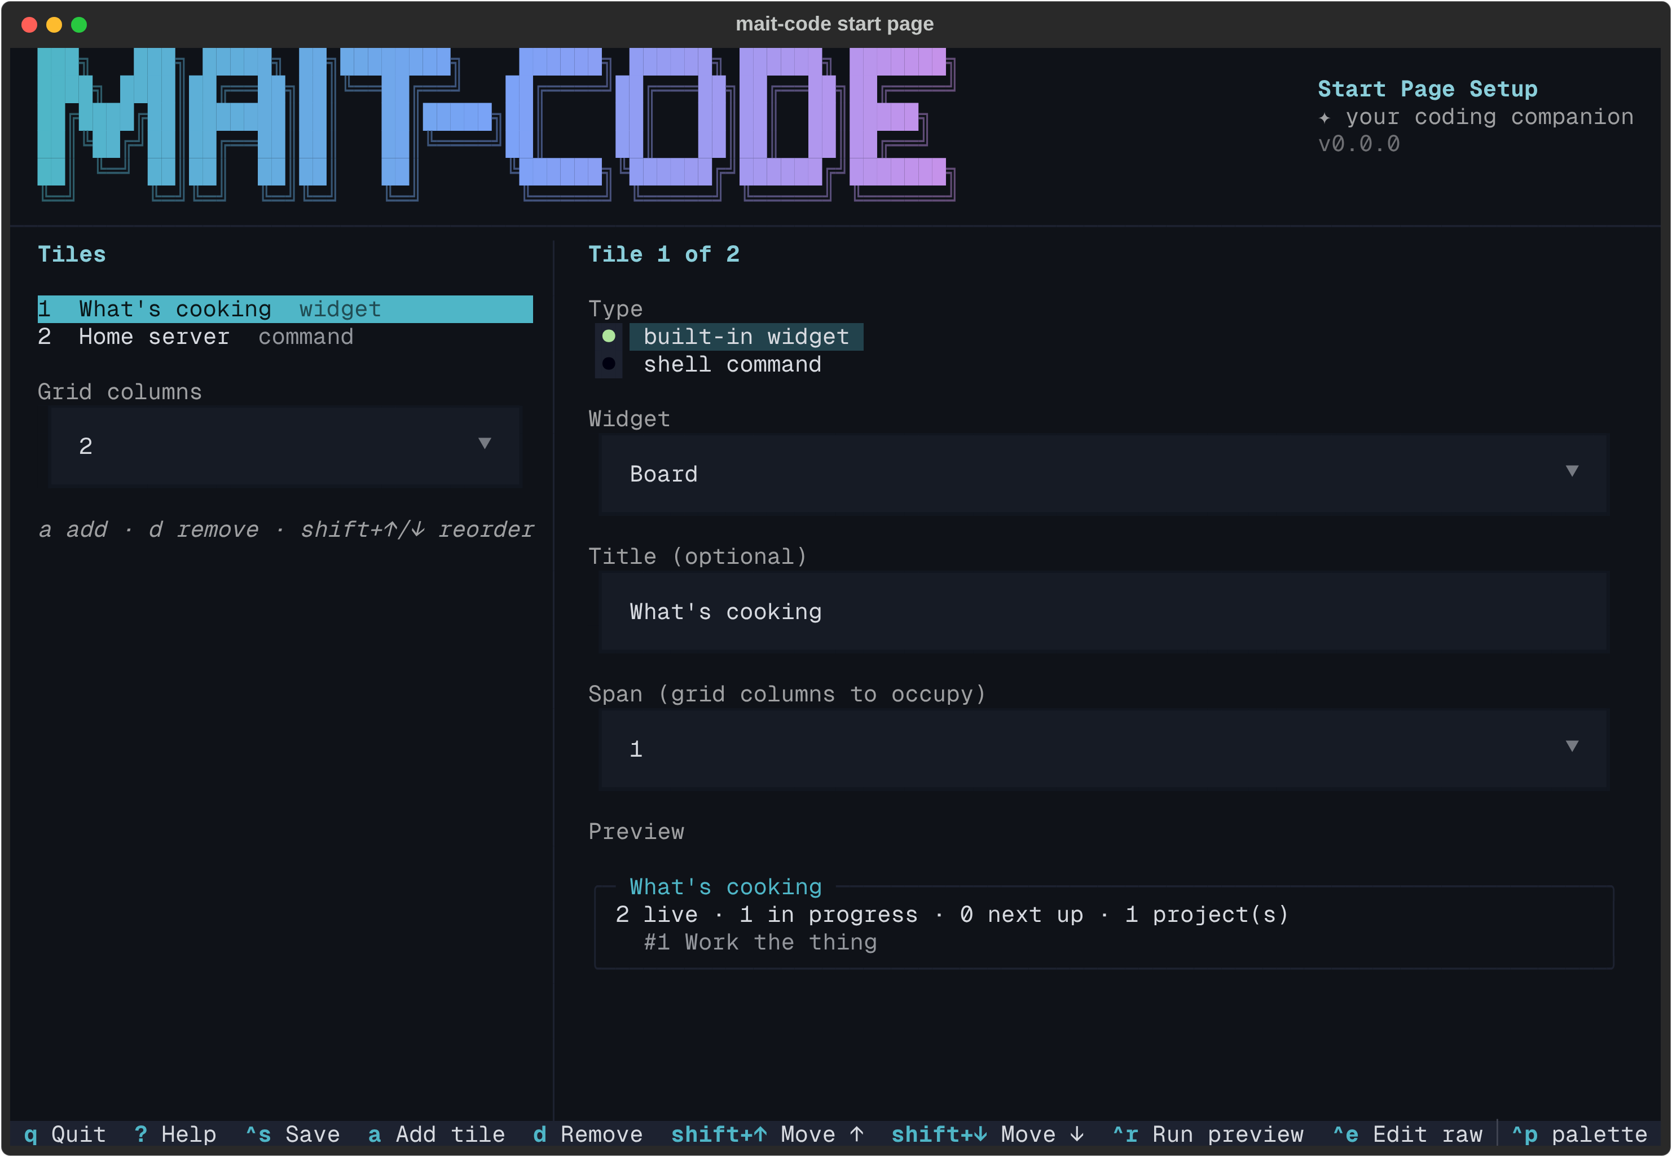Click the preview box title What's cooking
The height and width of the screenshot is (1157, 1672).
tap(725, 886)
